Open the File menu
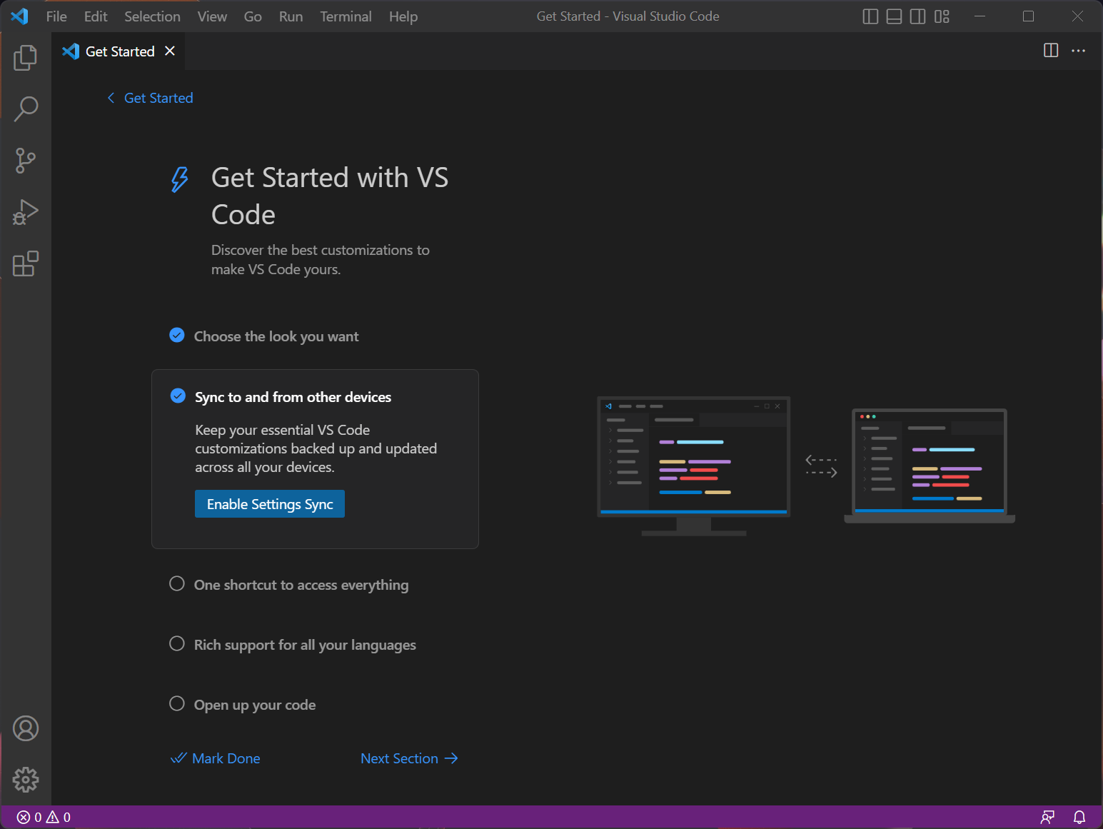The width and height of the screenshot is (1103, 829). [x=56, y=16]
